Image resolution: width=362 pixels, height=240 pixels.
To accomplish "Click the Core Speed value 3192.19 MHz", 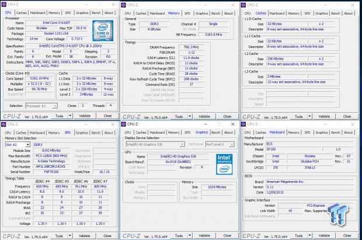I will click(40, 78).
